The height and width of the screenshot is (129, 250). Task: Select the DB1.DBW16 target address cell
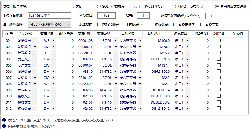point(160,59)
